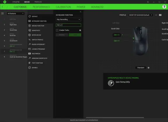The height and width of the screenshot is (122, 168).
Task: Open the Customize tab
Action: 20,7
